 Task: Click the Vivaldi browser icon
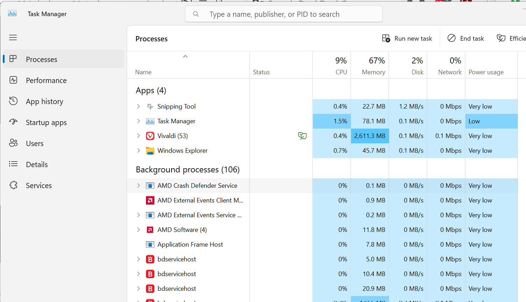pyautogui.click(x=150, y=136)
